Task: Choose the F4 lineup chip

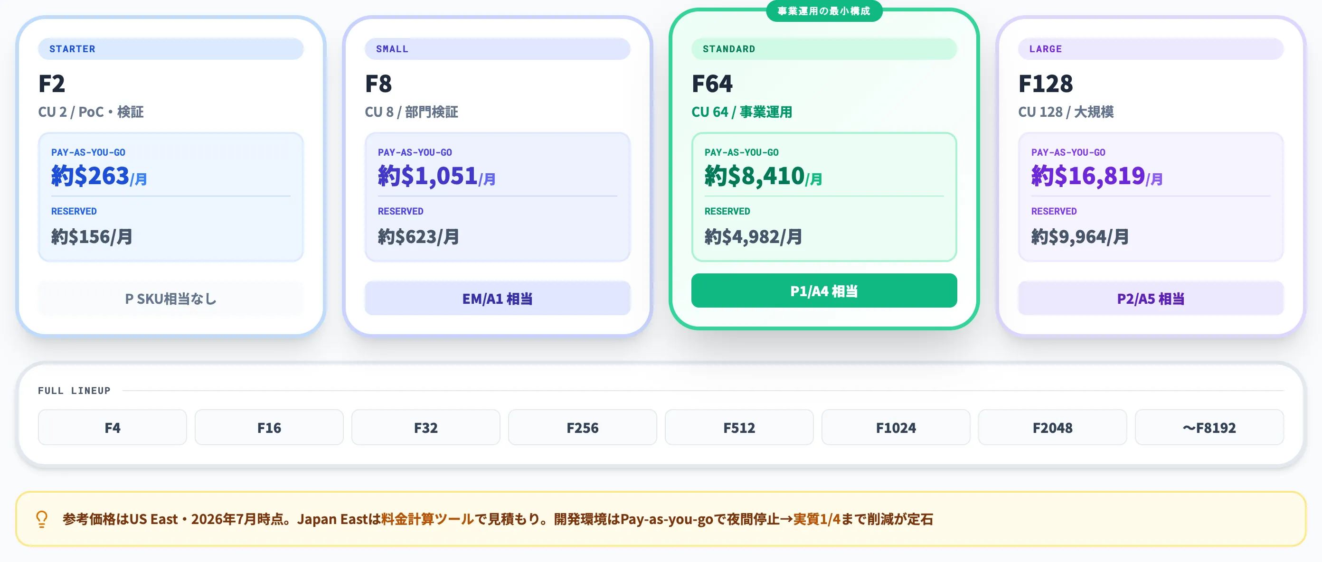Action: click(113, 427)
